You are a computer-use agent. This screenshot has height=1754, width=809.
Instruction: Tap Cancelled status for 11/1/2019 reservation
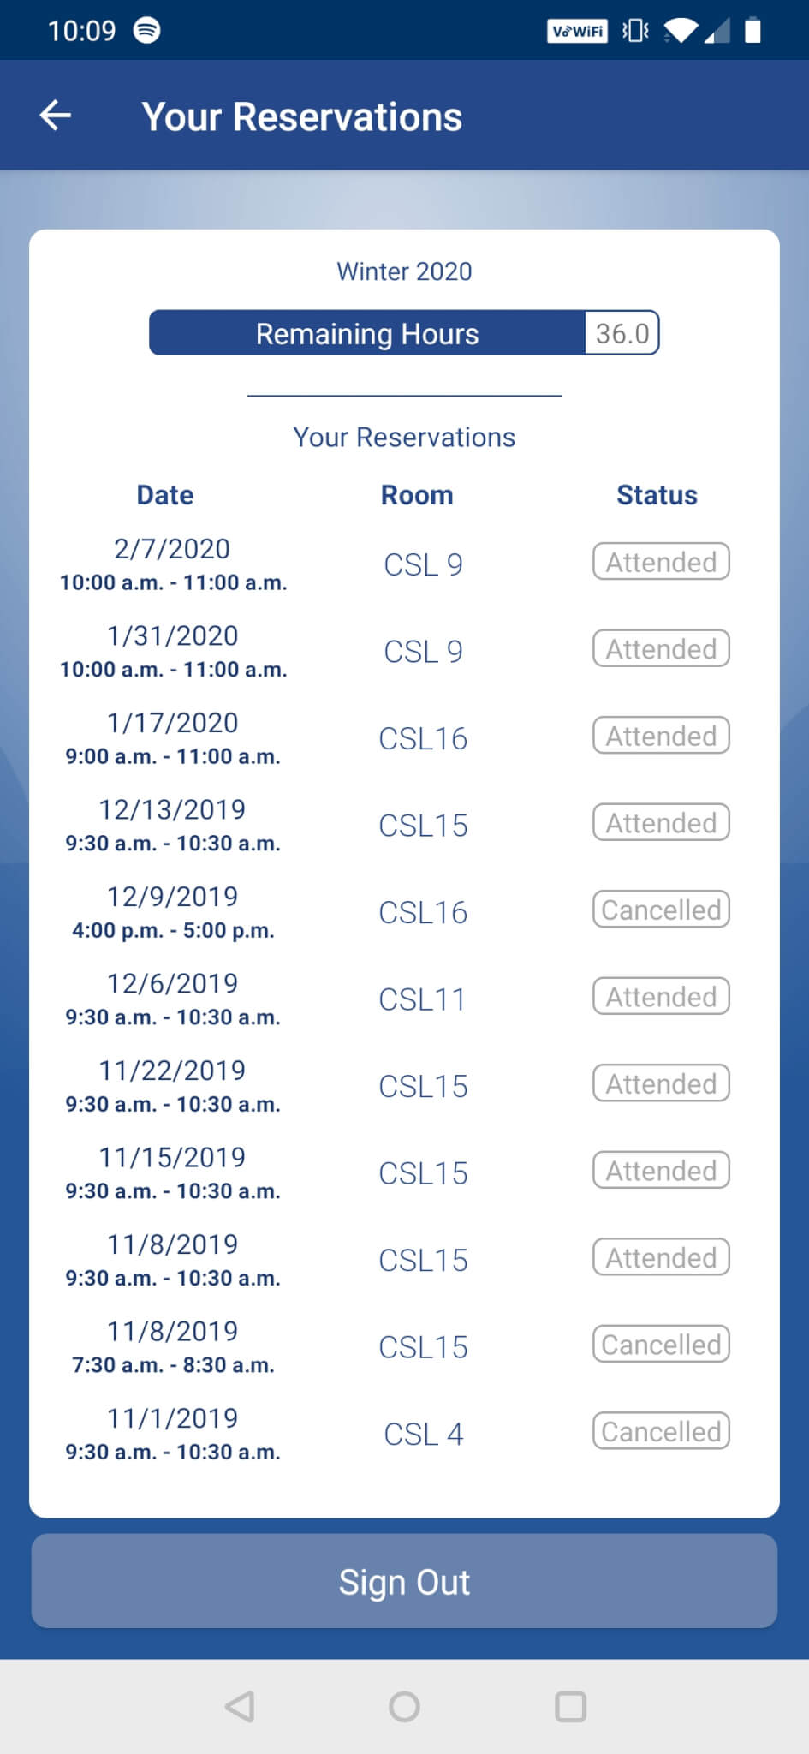tap(661, 1431)
